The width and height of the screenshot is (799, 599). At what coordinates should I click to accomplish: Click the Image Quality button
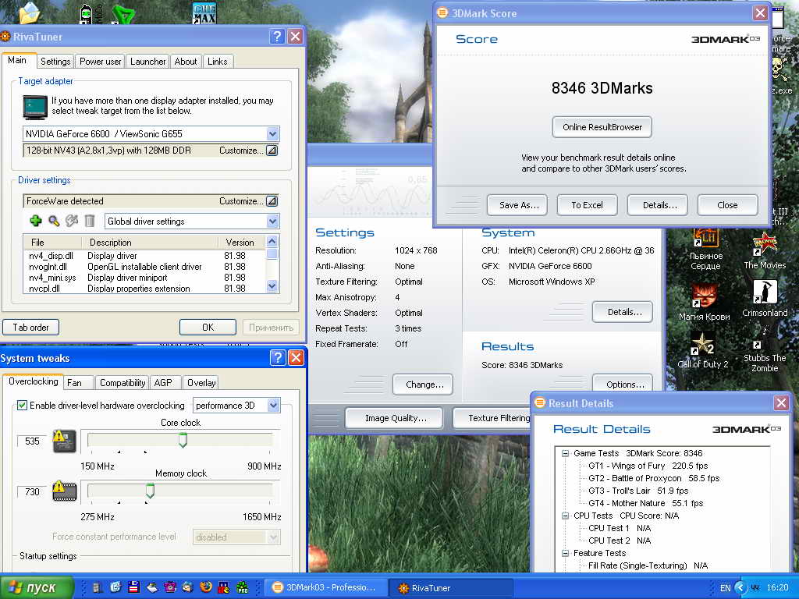pos(396,418)
